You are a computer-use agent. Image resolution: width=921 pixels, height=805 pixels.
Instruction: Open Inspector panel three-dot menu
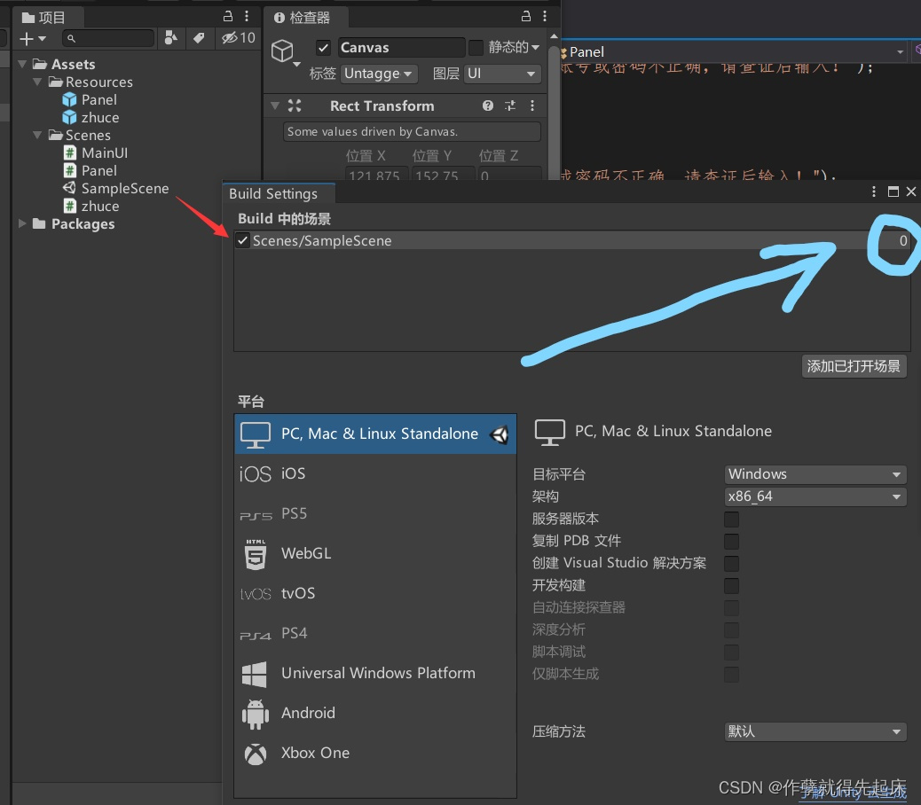(x=545, y=17)
